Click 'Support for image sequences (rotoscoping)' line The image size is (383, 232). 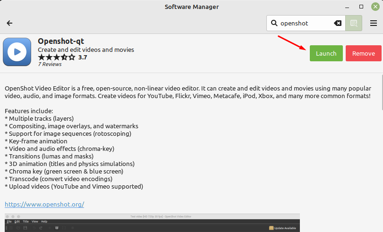click(x=68, y=134)
